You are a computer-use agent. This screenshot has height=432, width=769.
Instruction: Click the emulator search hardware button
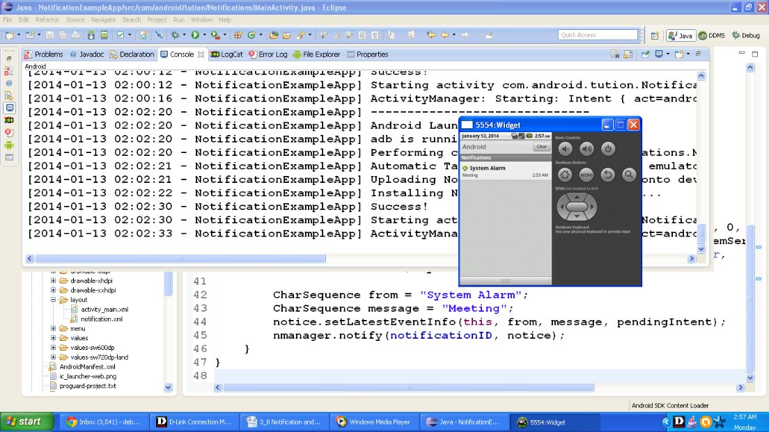629,175
